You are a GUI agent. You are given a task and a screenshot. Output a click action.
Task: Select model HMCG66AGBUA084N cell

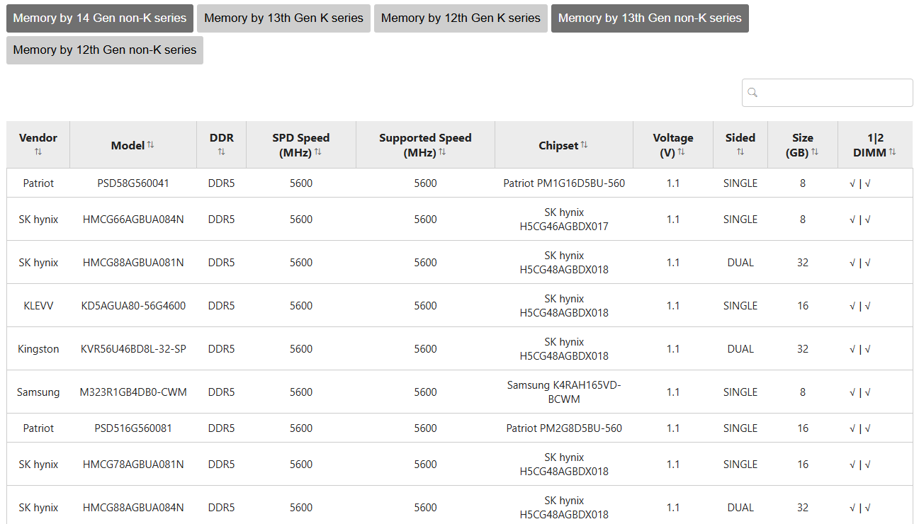[x=133, y=220]
